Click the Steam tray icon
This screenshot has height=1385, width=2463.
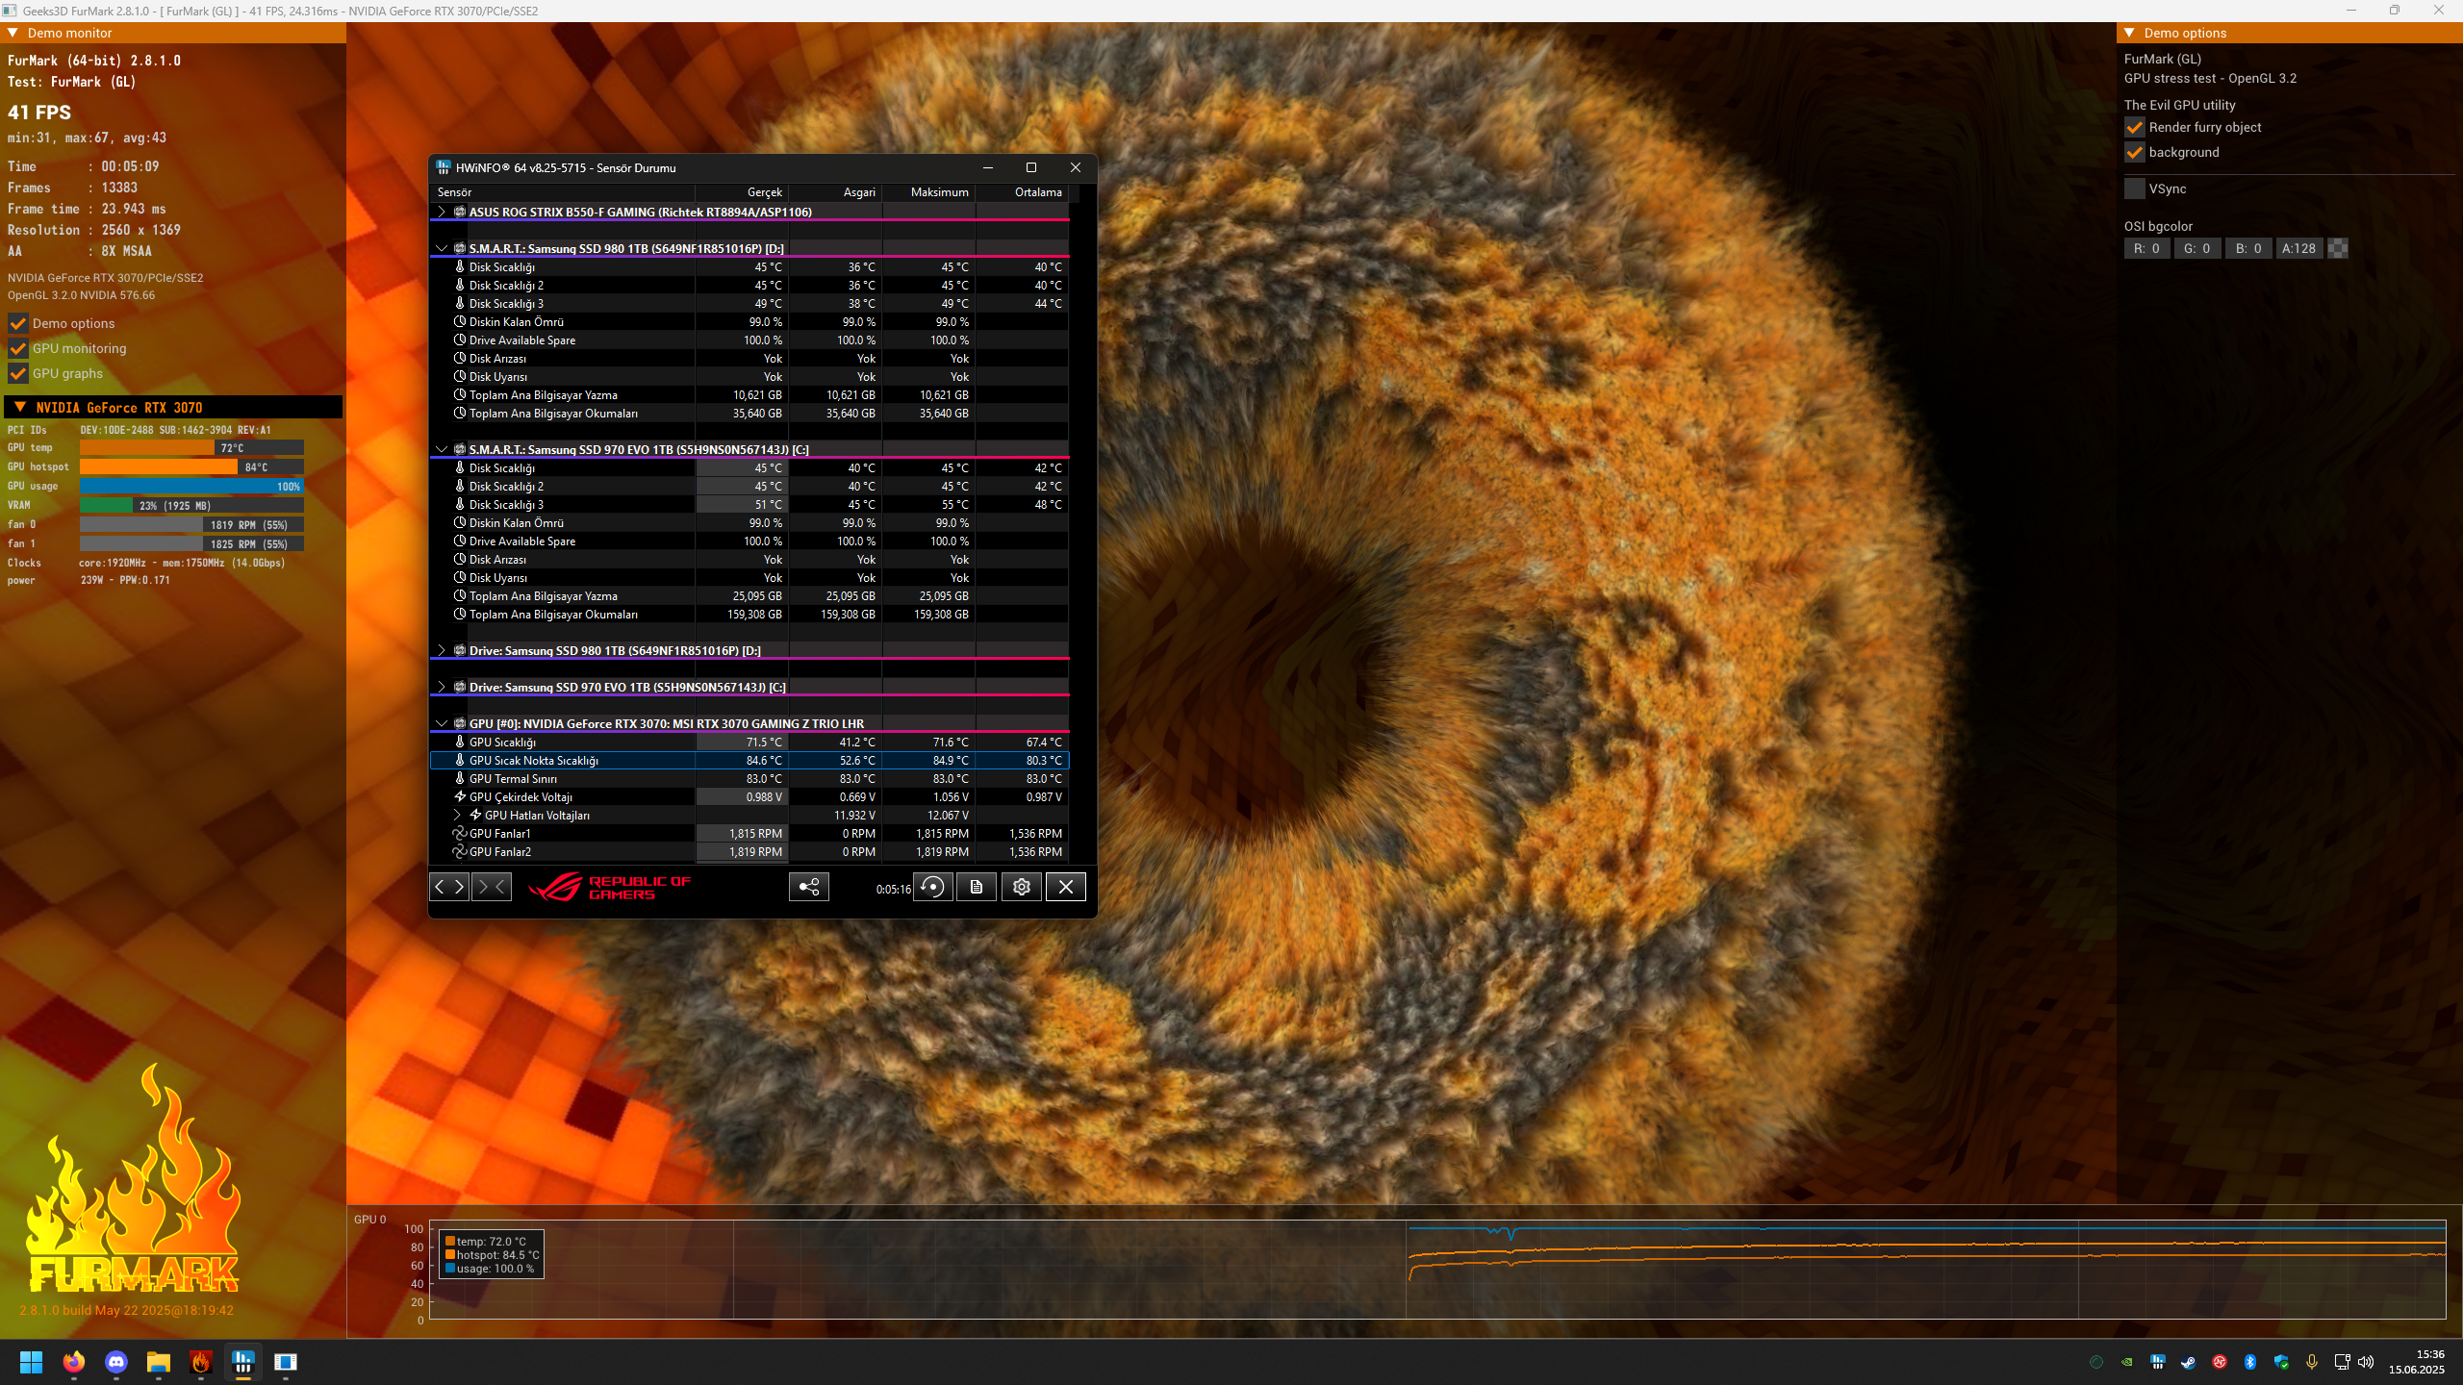coord(2189,1362)
